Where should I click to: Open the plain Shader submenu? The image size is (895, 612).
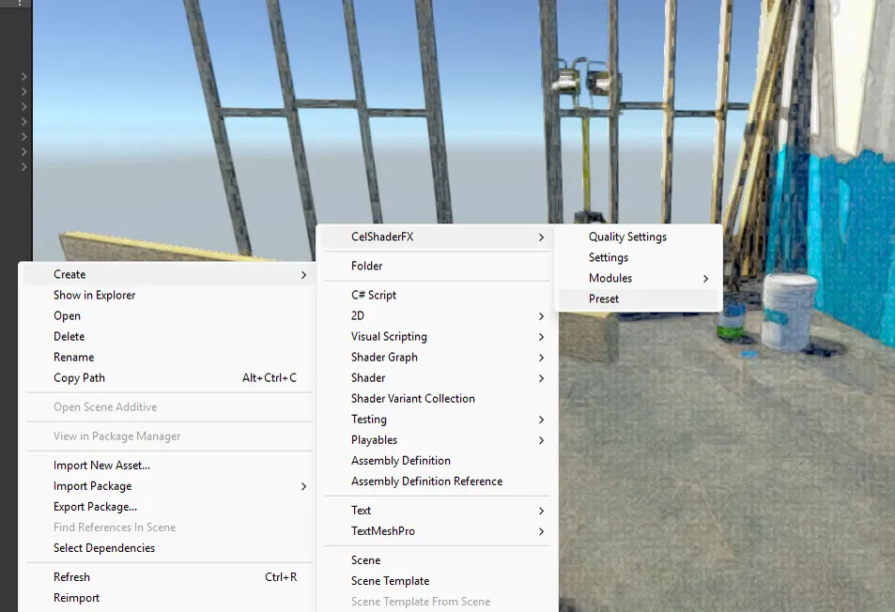[x=437, y=377]
